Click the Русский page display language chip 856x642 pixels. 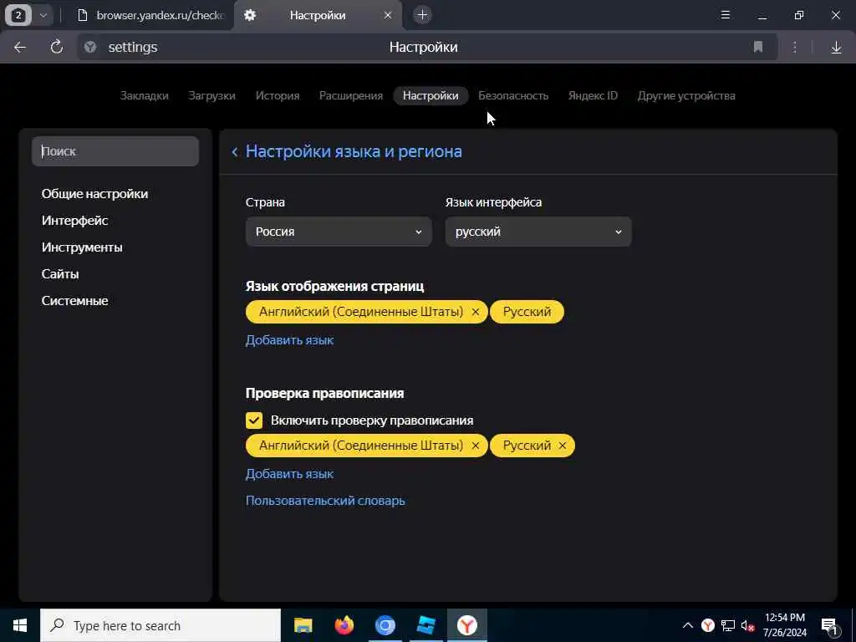[527, 312]
